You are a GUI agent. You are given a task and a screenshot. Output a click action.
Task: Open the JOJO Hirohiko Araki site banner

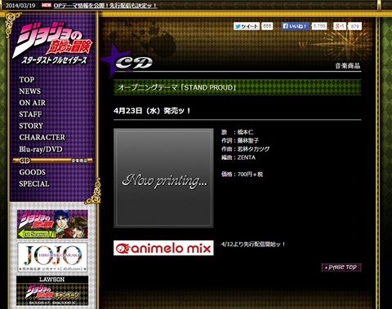click(52, 258)
